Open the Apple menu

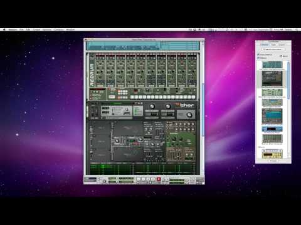click(4, 30)
